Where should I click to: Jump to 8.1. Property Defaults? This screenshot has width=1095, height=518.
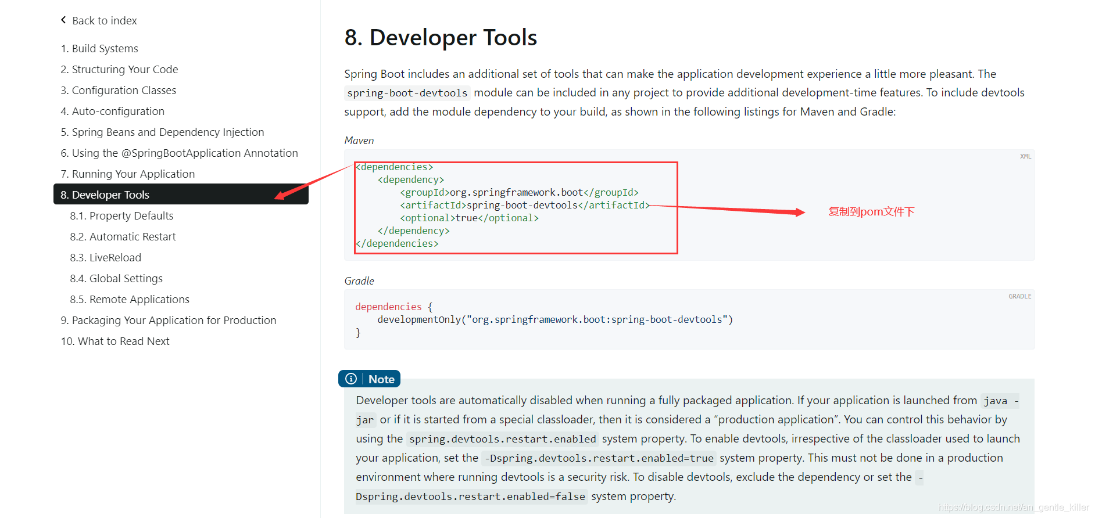pos(121,215)
